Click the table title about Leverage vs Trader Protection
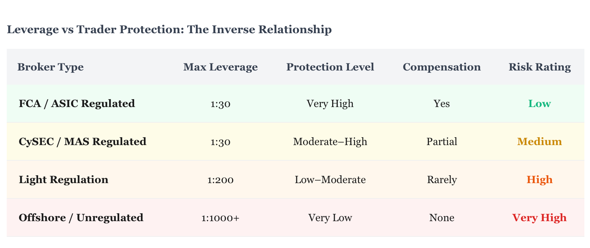This screenshot has width=590, height=248. [169, 29]
